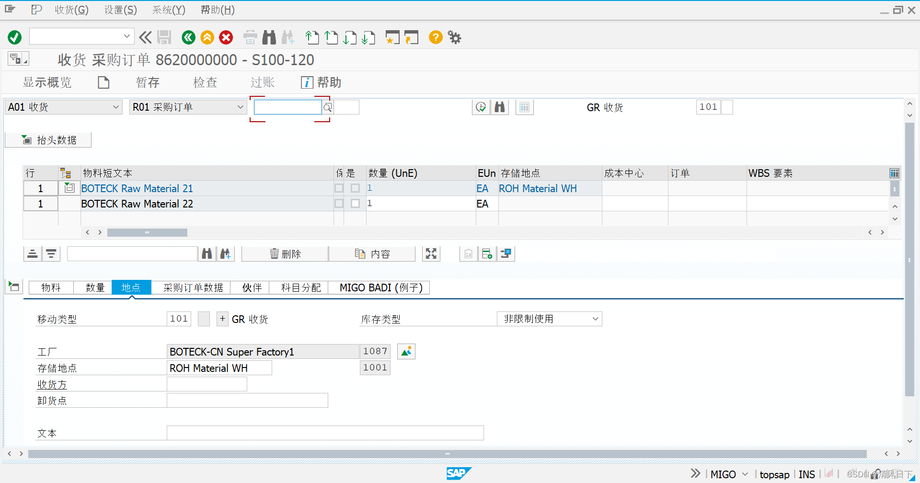Click the add row green plus icon
The image size is (920, 483).
pos(487,254)
